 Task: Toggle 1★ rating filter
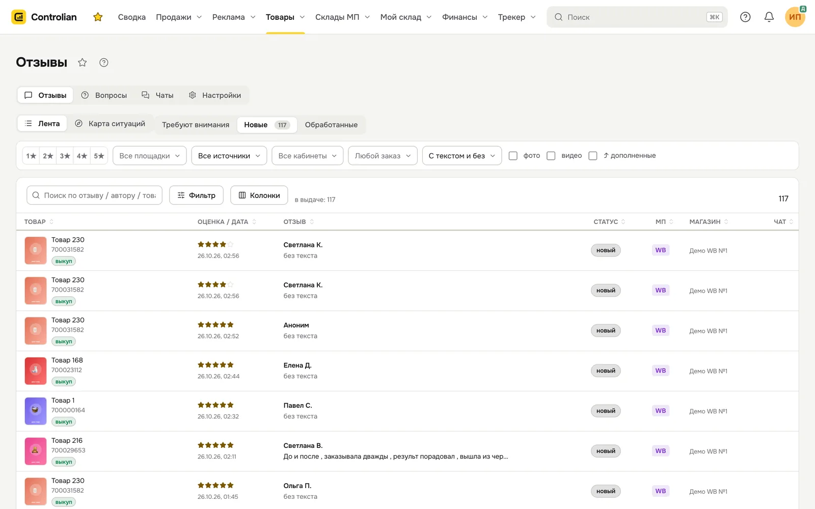click(31, 156)
